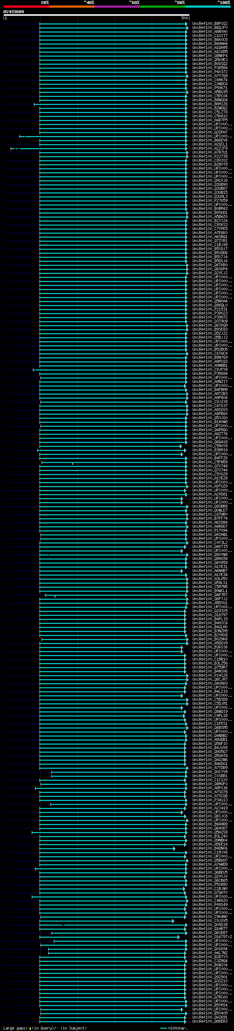The height and width of the screenshot is (1031, 234).
Task: Open the UniRef100_P22738 hit
Action: pos(210,157)
